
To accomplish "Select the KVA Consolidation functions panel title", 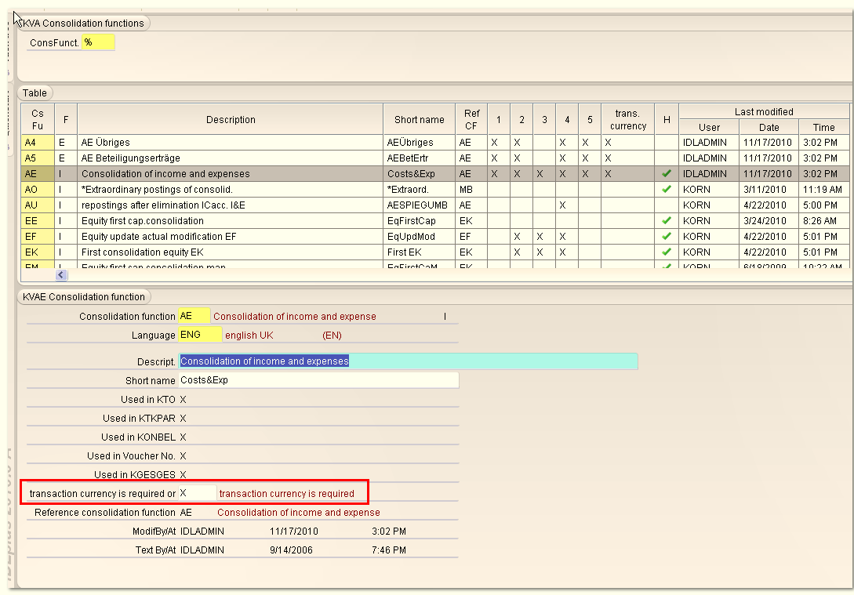I will pyautogui.click(x=83, y=24).
